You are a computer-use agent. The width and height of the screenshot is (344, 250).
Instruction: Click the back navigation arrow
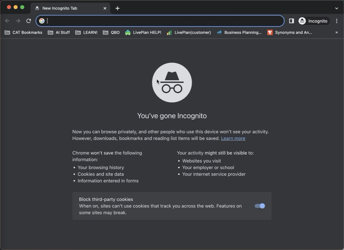click(x=7, y=21)
